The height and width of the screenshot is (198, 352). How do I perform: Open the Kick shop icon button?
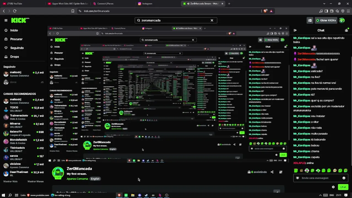pyautogui.click(x=310, y=20)
